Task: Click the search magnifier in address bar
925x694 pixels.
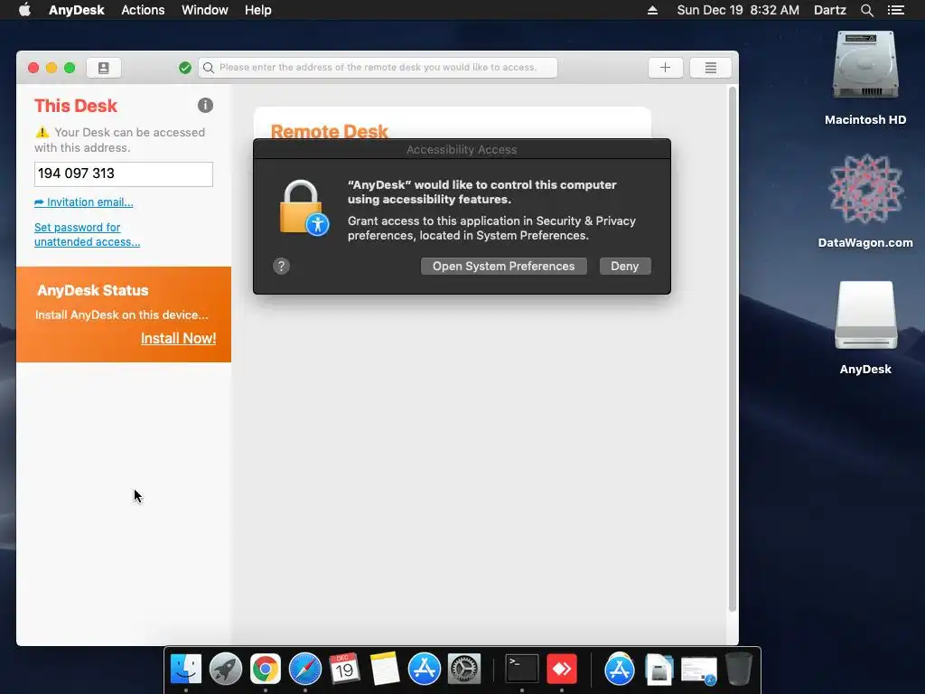Action: pyautogui.click(x=209, y=68)
